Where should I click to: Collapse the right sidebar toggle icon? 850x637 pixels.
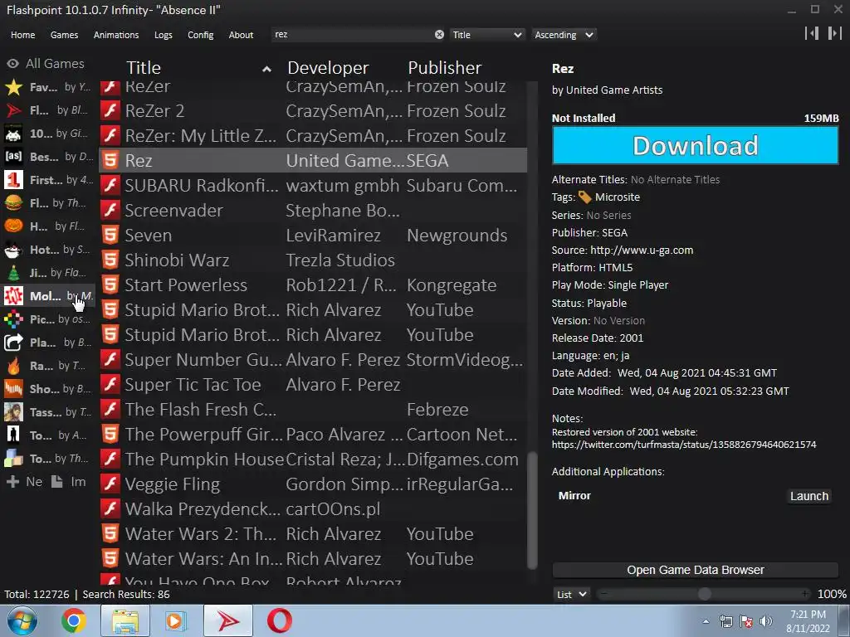tap(834, 33)
